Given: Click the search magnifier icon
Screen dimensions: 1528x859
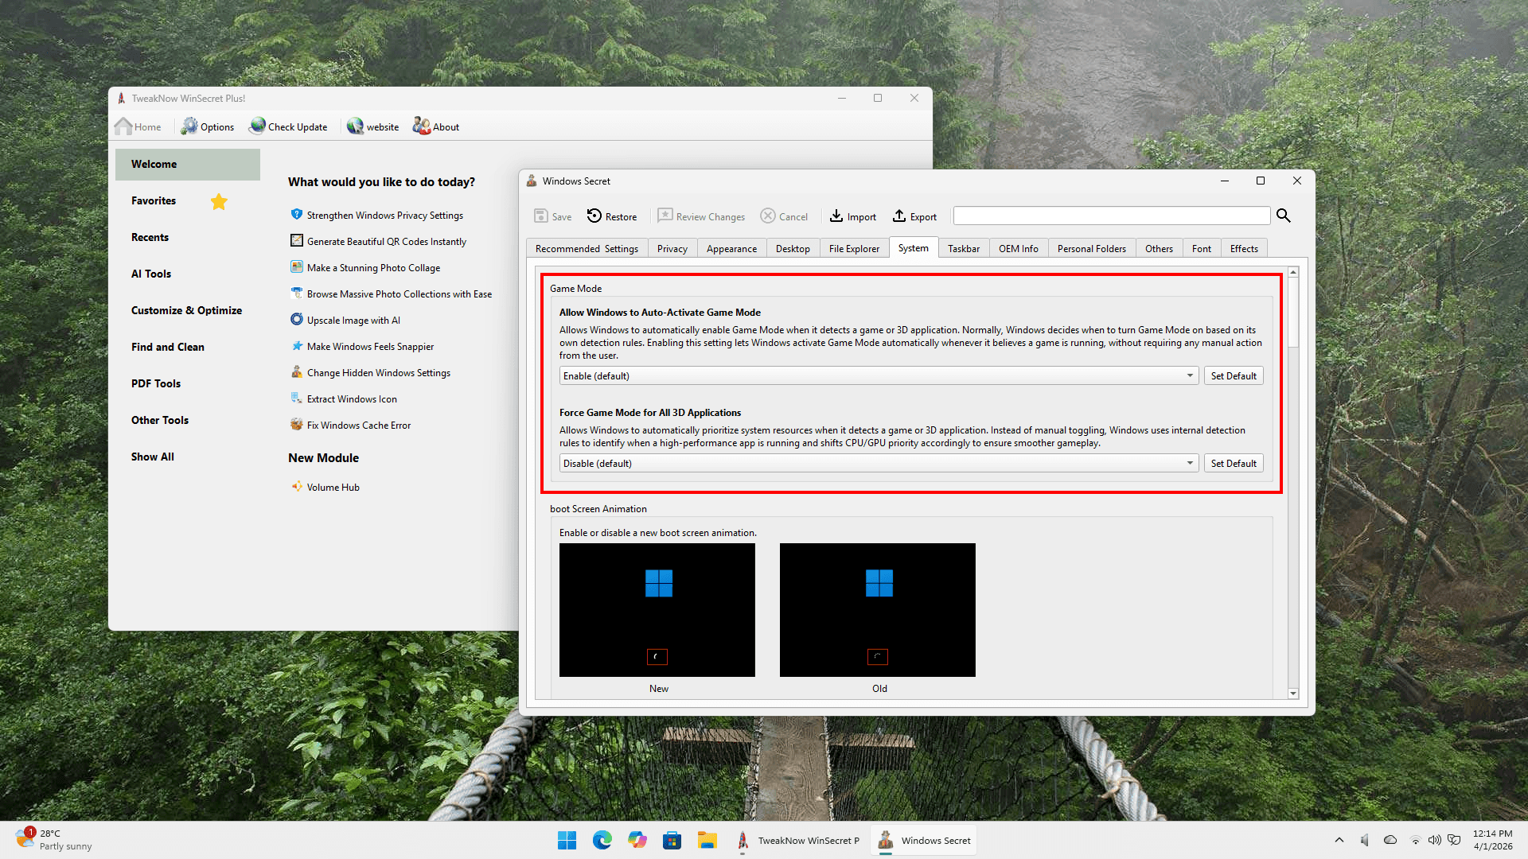Looking at the screenshot, I should point(1283,216).
